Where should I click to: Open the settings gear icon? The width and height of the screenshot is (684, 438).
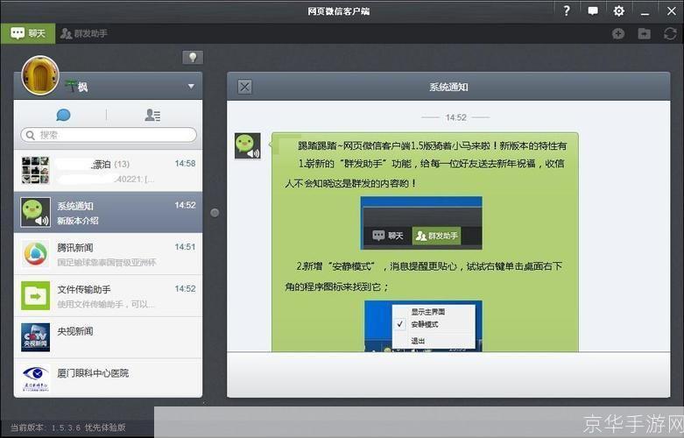[x=618, y=11]
